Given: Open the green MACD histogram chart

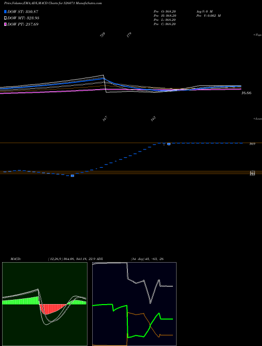Looking at the screenshot, I should [x=45, y=304].
